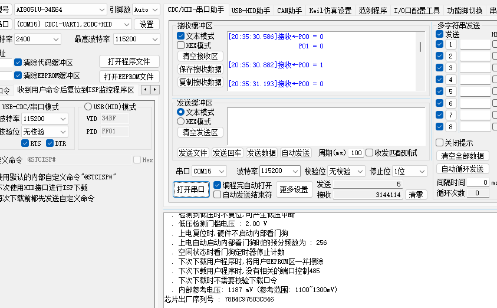Click 发送回车 button
Viewport: 497px width, 308px height.
tap(227, 153)
